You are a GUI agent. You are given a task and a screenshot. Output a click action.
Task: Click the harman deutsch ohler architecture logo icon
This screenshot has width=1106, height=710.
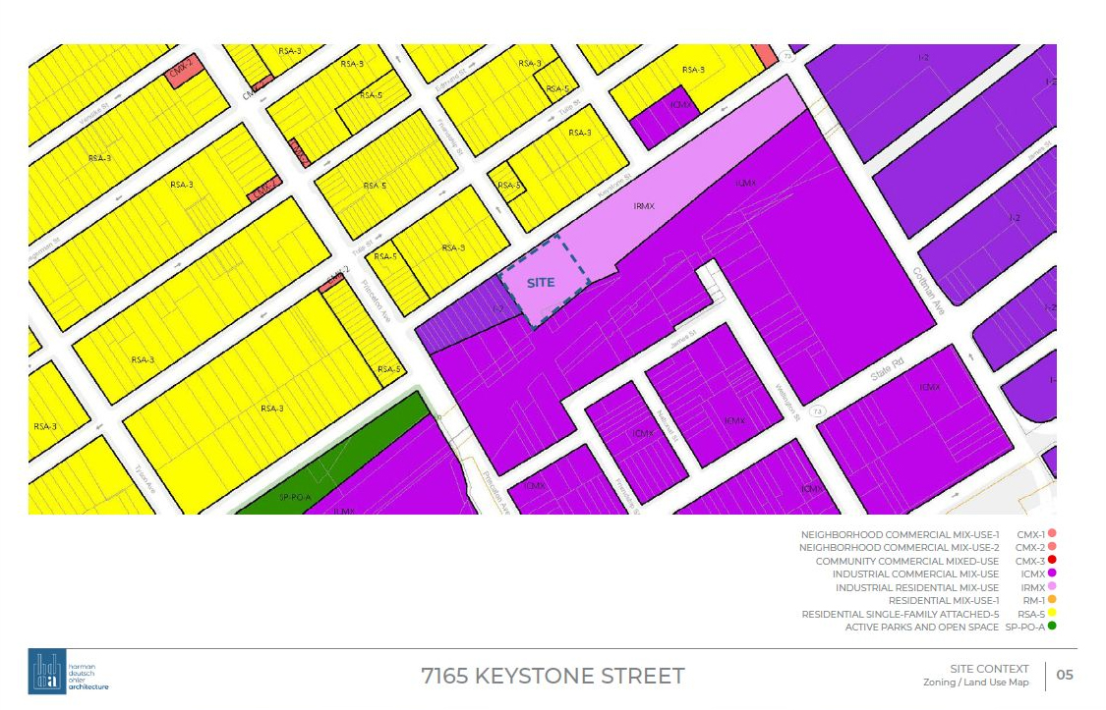coord(47,672)
